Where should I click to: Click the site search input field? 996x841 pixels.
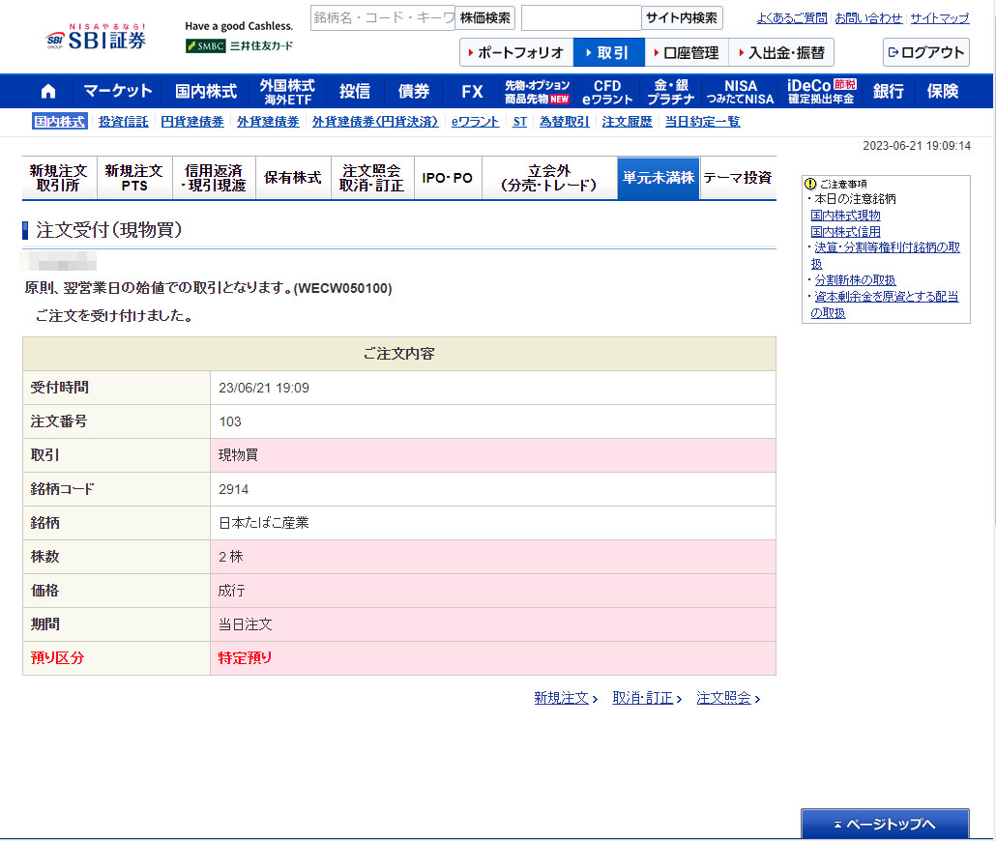(x=580, y=17)
